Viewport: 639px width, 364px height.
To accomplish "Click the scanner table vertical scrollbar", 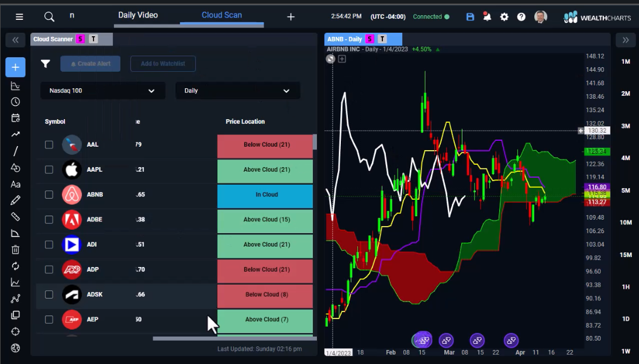I will pos(315,142).
